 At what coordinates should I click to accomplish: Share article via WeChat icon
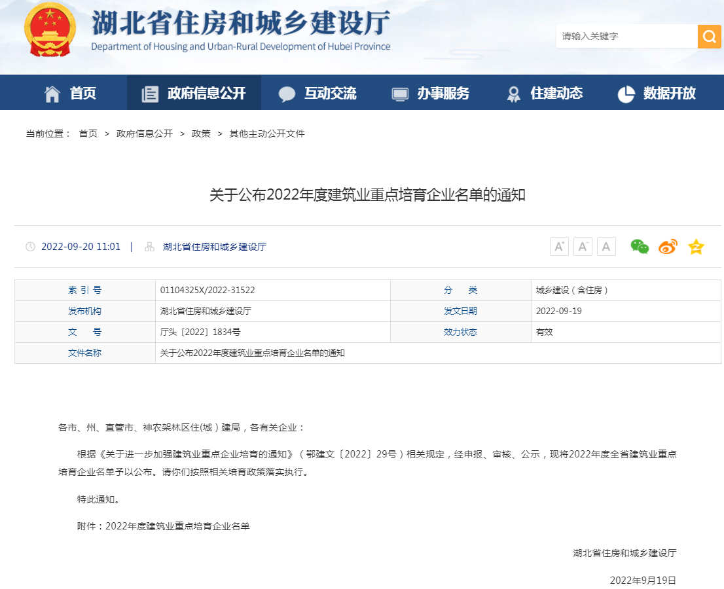coord(640,247)
